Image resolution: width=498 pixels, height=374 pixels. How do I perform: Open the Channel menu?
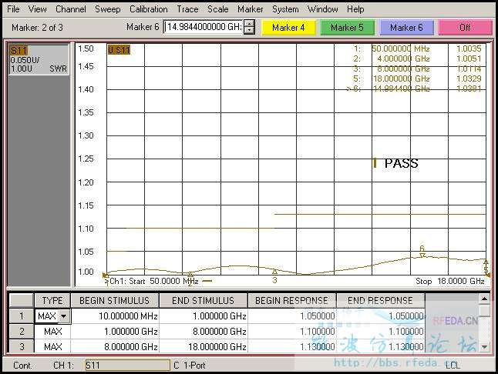click(70, 9)
